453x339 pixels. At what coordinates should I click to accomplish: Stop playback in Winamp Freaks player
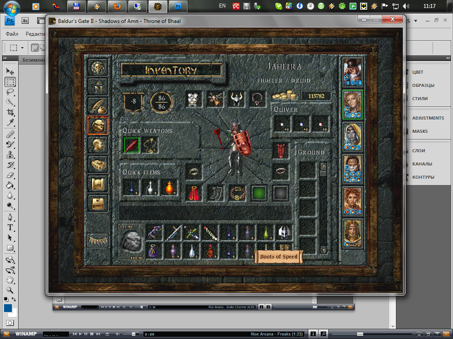point(92,334)
